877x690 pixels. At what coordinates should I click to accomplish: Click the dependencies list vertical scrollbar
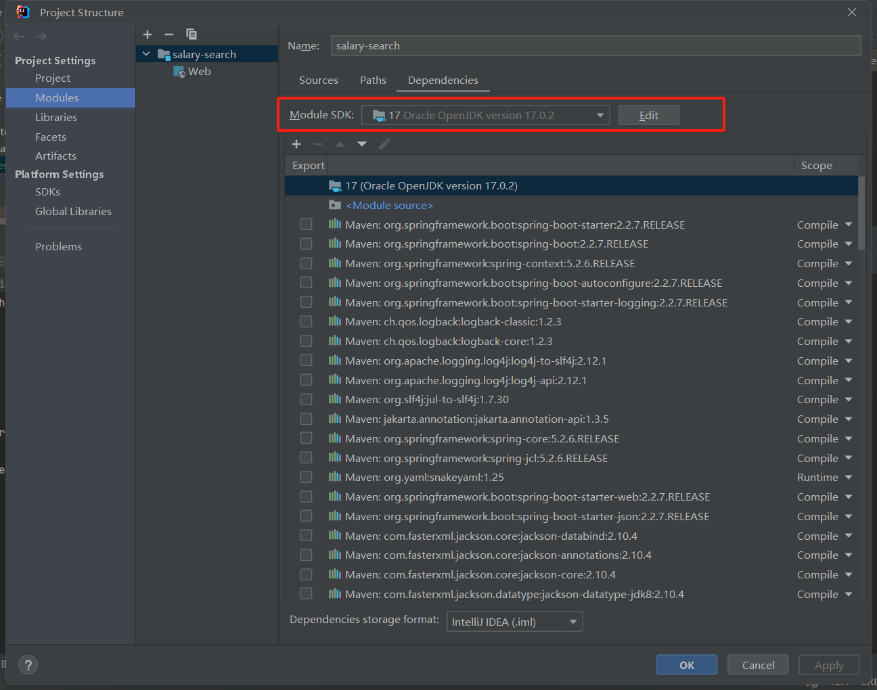click(861, 213)
